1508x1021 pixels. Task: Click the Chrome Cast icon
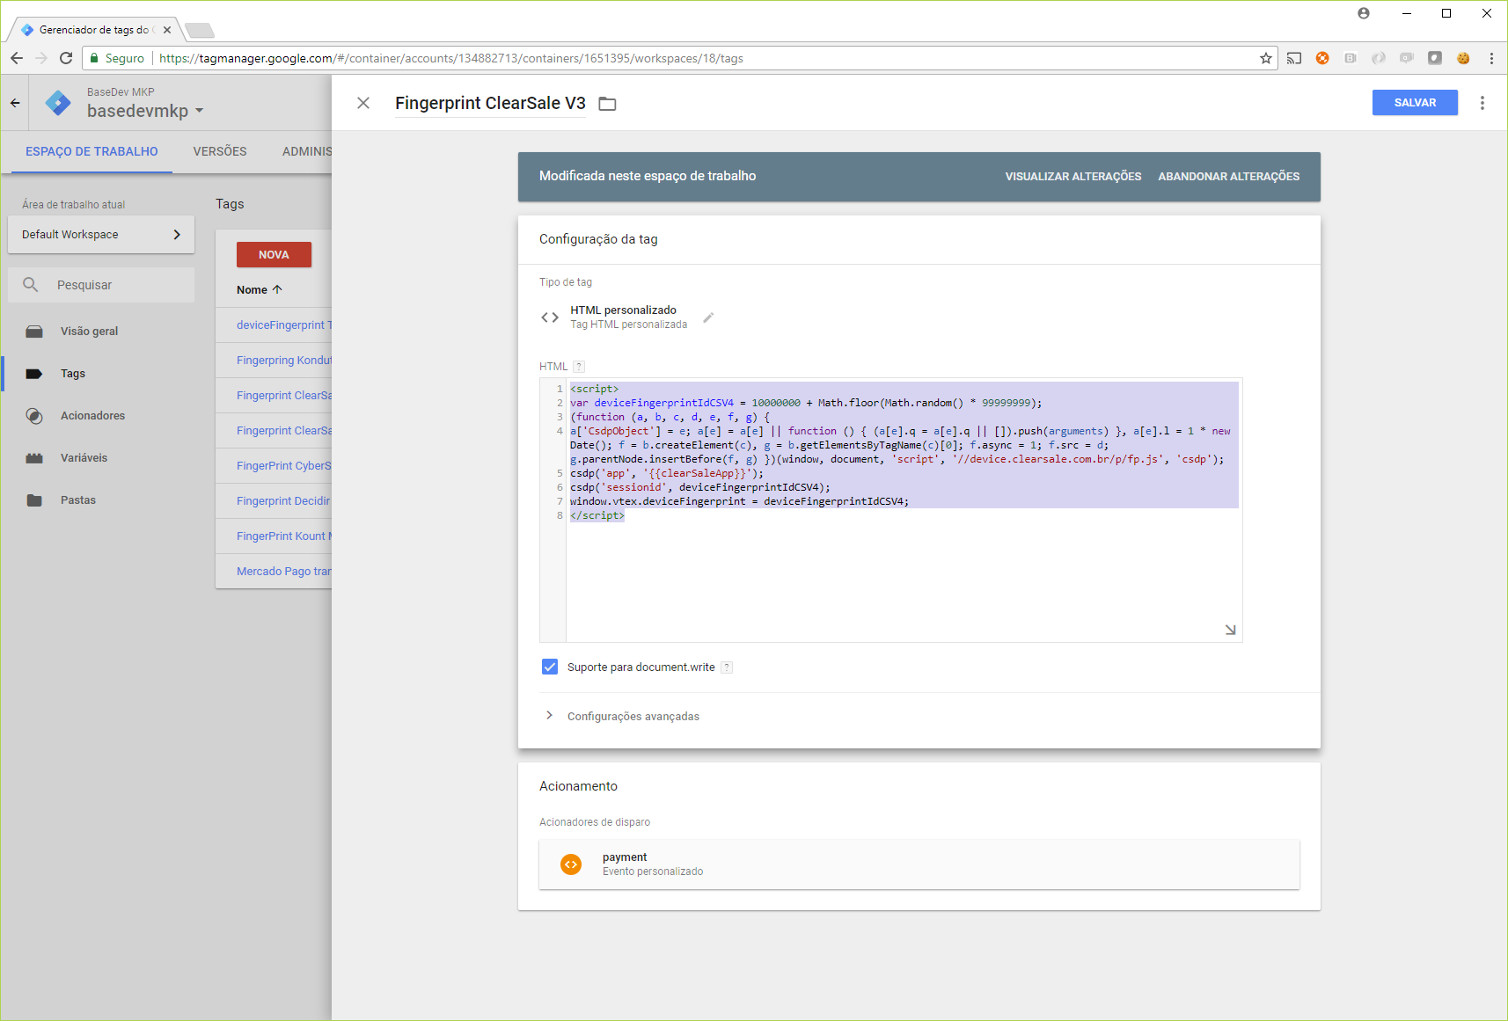[x=1293, y=58]
